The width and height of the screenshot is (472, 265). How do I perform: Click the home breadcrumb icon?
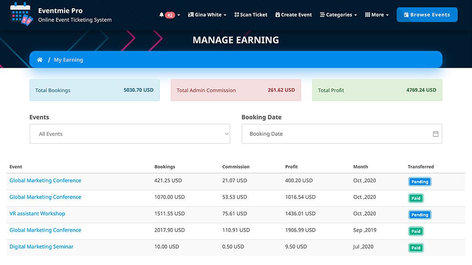[x=40, y=59]
